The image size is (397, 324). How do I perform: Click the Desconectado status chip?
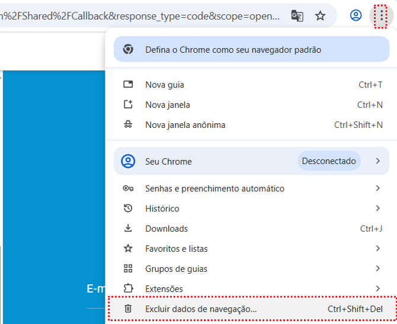pyautogui.click(x=329, y=161)
